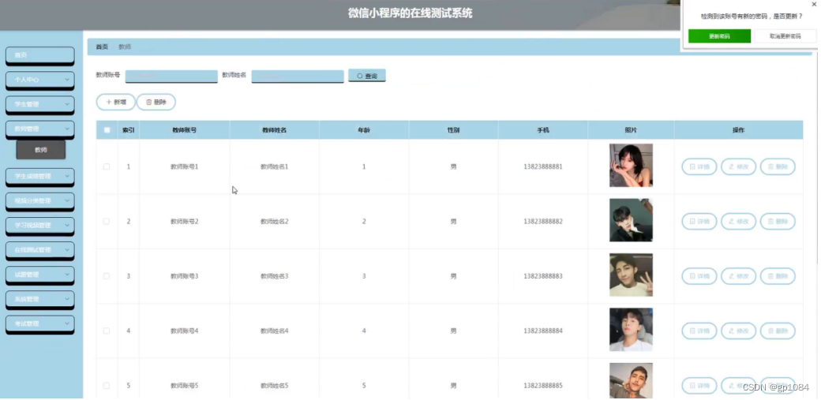Check the checkbox for row 教师账号4

click(107, 331)
